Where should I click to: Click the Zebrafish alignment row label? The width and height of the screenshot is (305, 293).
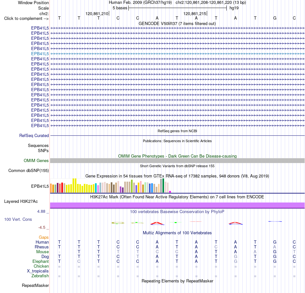point(40,276)
